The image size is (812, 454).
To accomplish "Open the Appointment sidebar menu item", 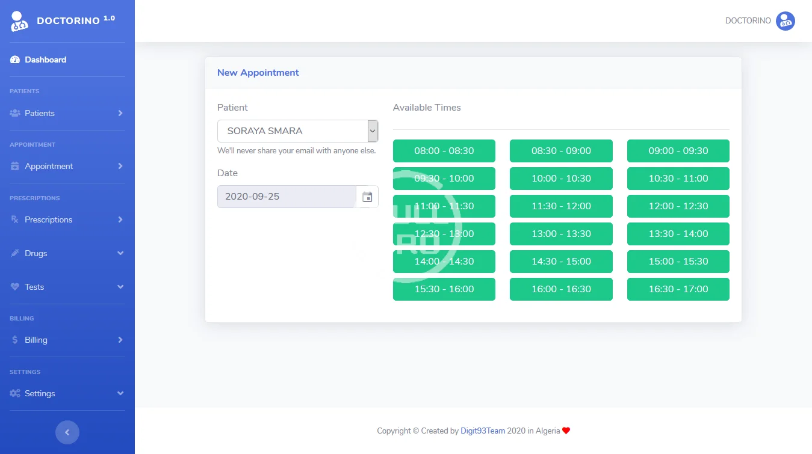I will point(49,166).
